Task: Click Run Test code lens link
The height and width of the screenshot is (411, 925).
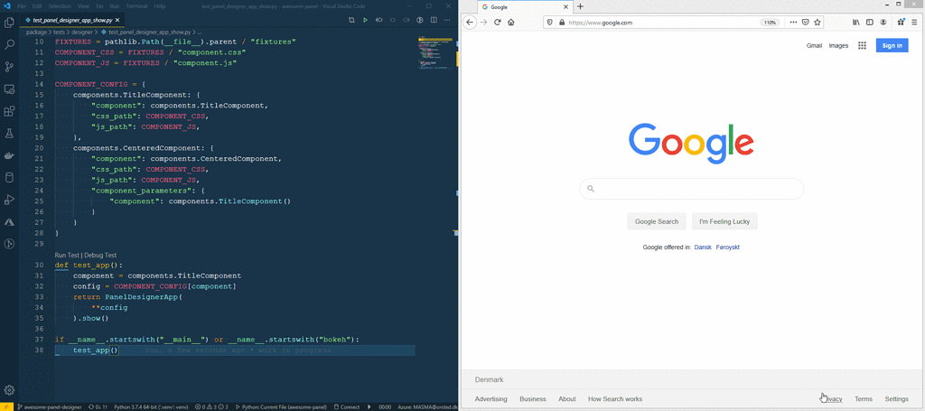Action: tap(67, 255)
